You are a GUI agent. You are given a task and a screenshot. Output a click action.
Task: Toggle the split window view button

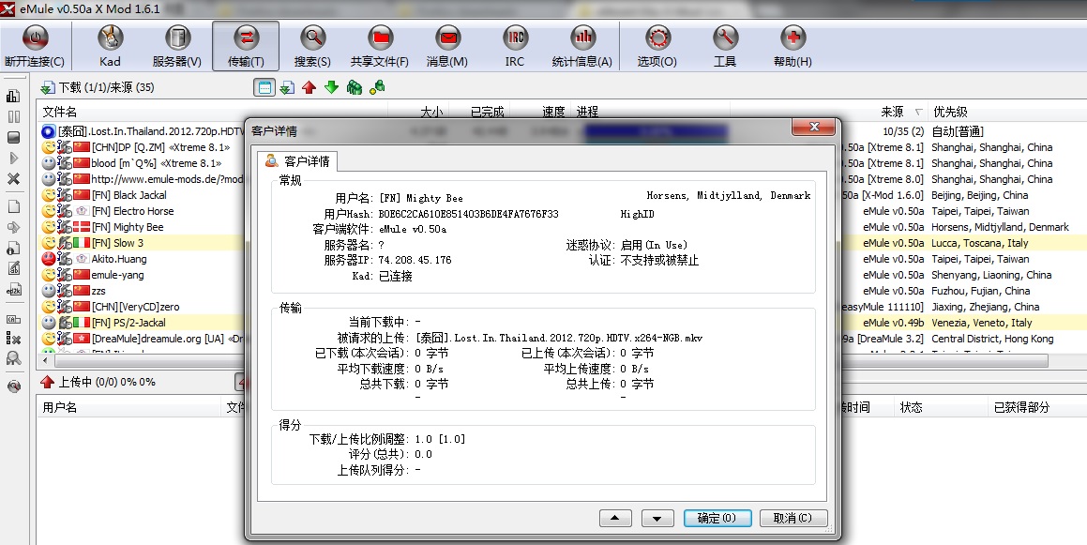coord(264,87)
